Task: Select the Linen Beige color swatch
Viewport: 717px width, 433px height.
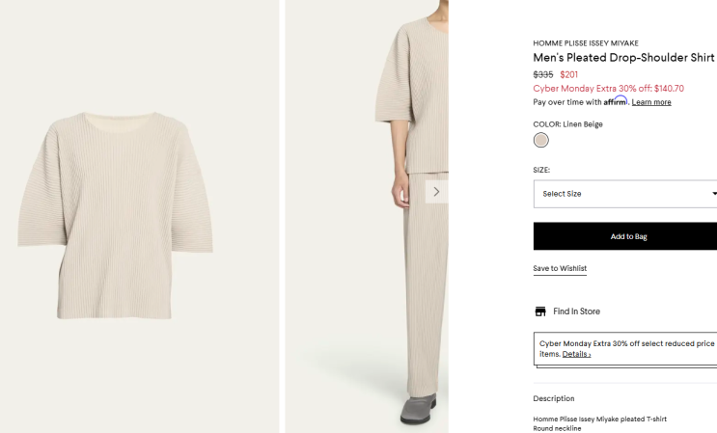Action: click(x=541, y=140)
